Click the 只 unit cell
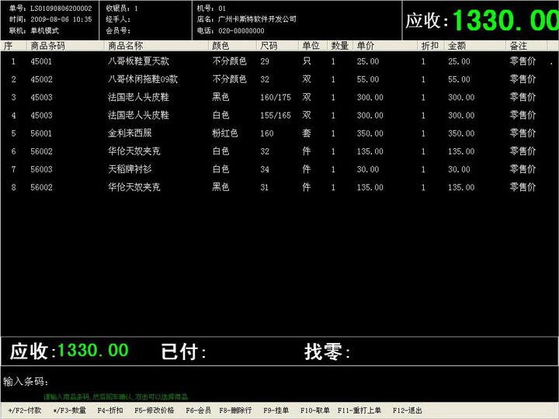559x419 pixels. click(x=307, y=61)
